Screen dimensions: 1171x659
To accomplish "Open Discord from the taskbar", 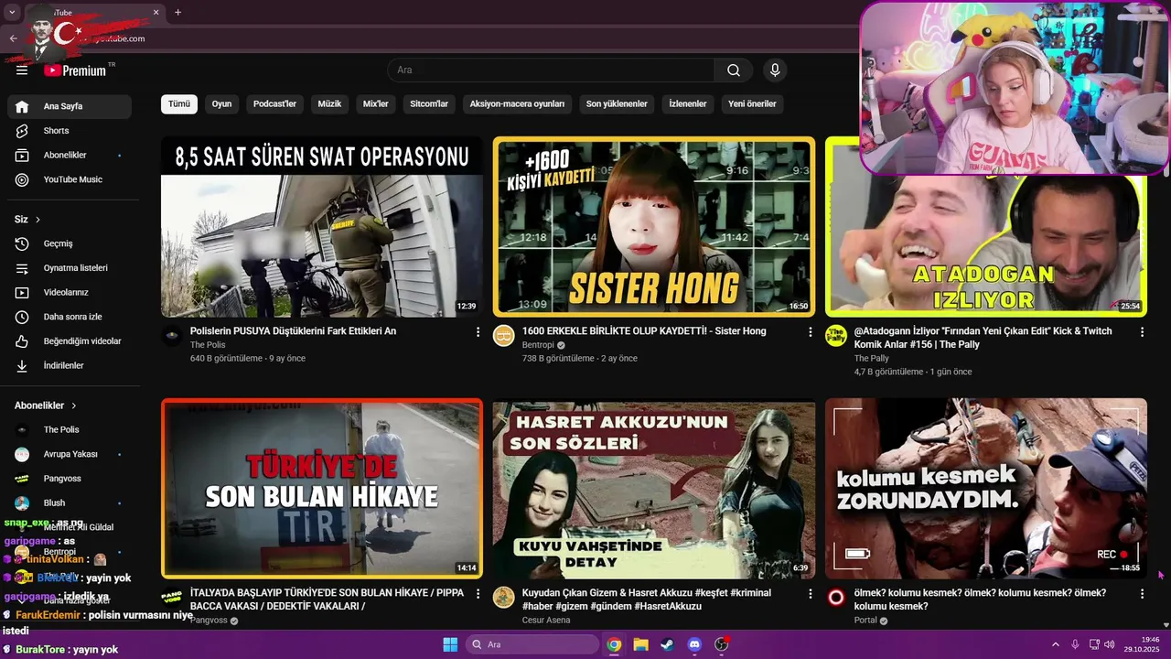I will click(693, 644).
